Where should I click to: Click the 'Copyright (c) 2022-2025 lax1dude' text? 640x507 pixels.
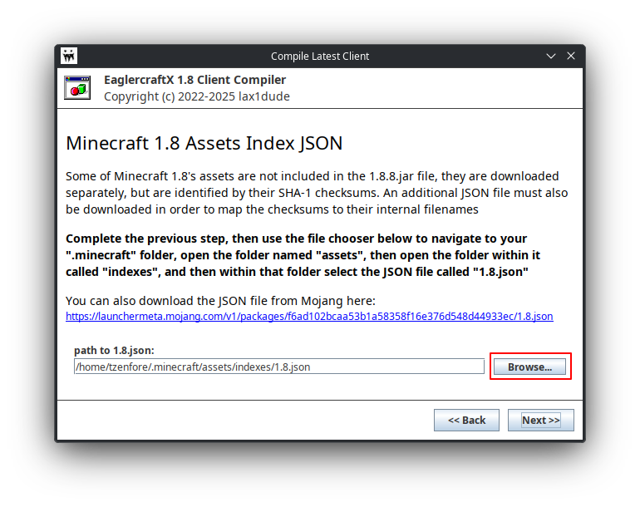(197, 96)
